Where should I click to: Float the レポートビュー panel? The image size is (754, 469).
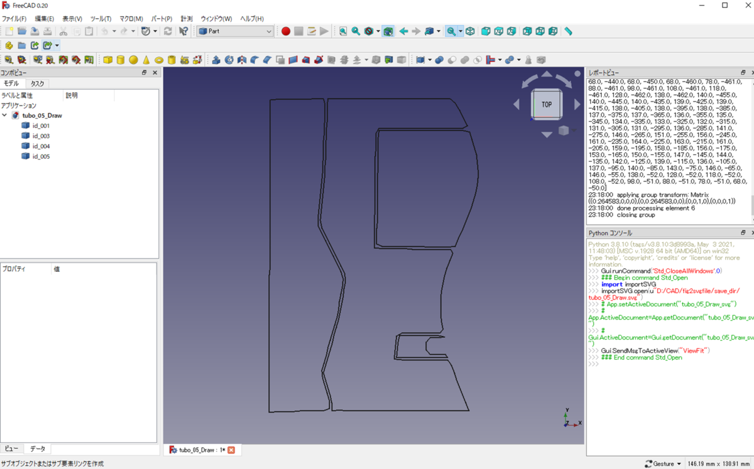click(743, 73)
